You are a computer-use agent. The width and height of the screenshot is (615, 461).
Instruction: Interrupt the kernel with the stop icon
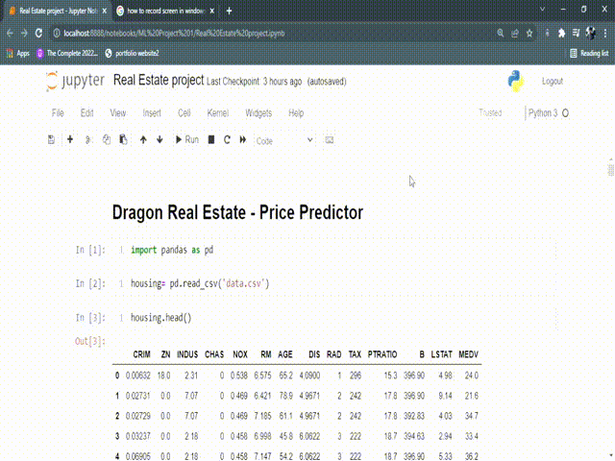211,140
